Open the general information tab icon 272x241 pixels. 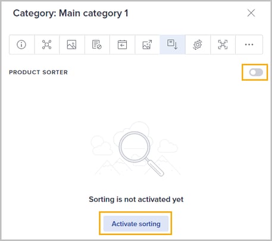(x=21, y=45)
